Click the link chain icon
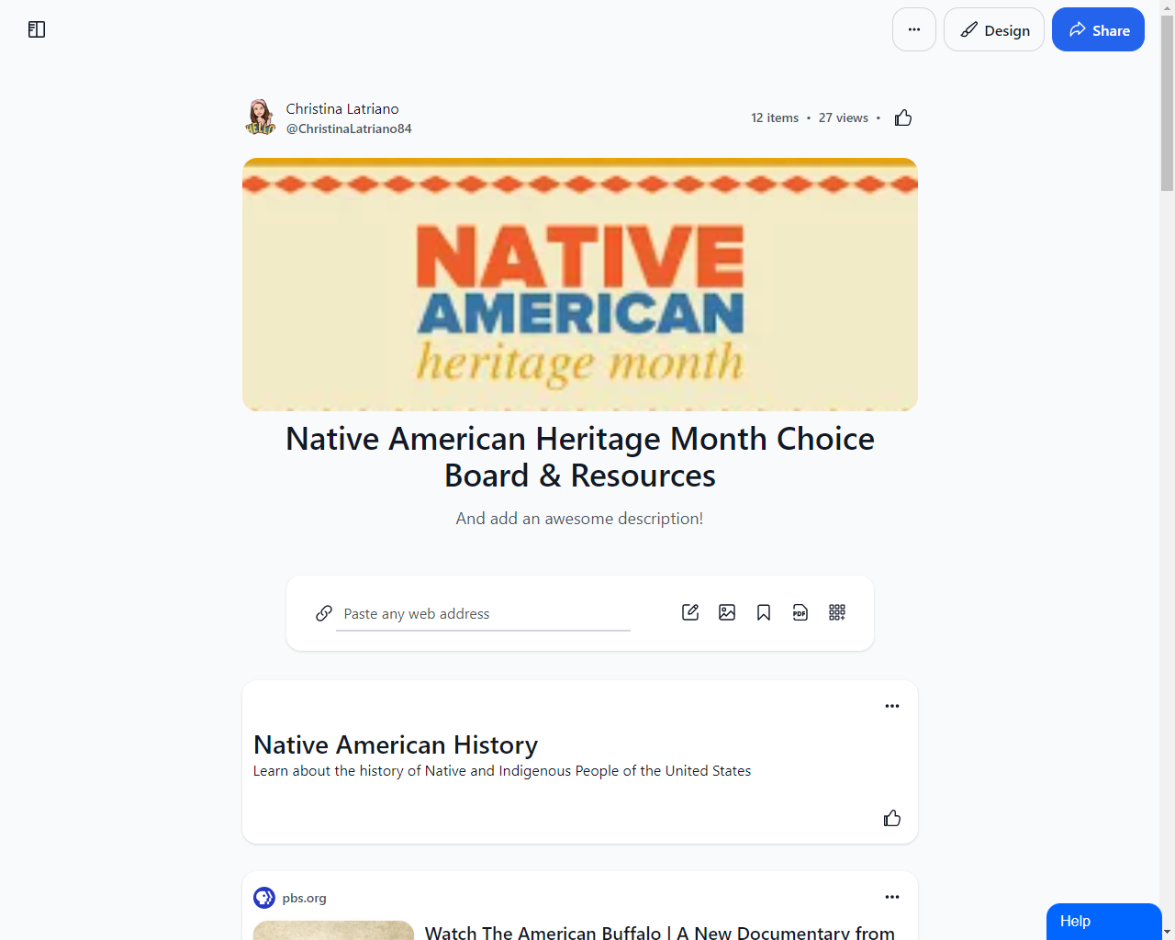 pyautogui.click(x=324, y=613)
